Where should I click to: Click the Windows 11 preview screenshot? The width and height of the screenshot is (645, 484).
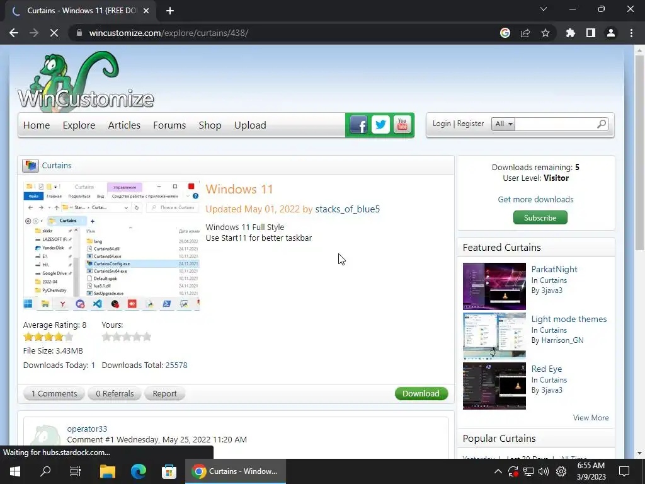pyautogui.click(x=111, y=246)
